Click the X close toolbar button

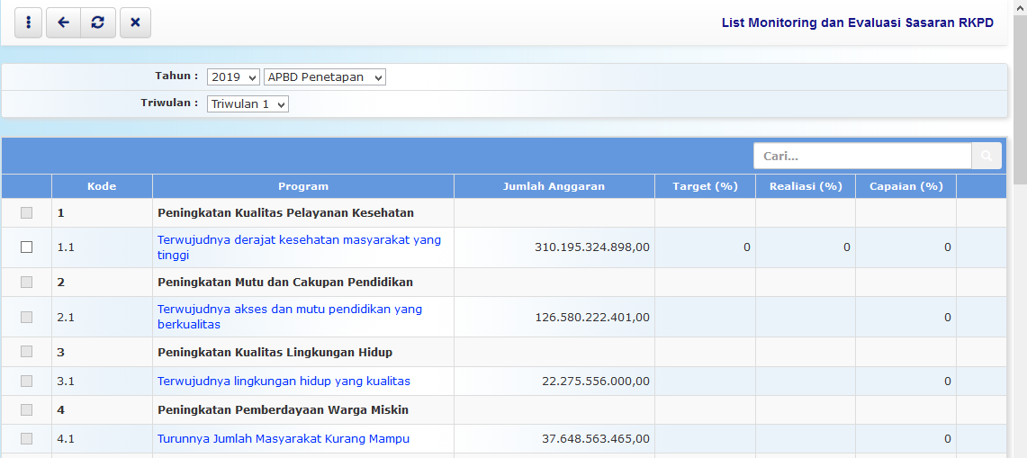[135, 22]
